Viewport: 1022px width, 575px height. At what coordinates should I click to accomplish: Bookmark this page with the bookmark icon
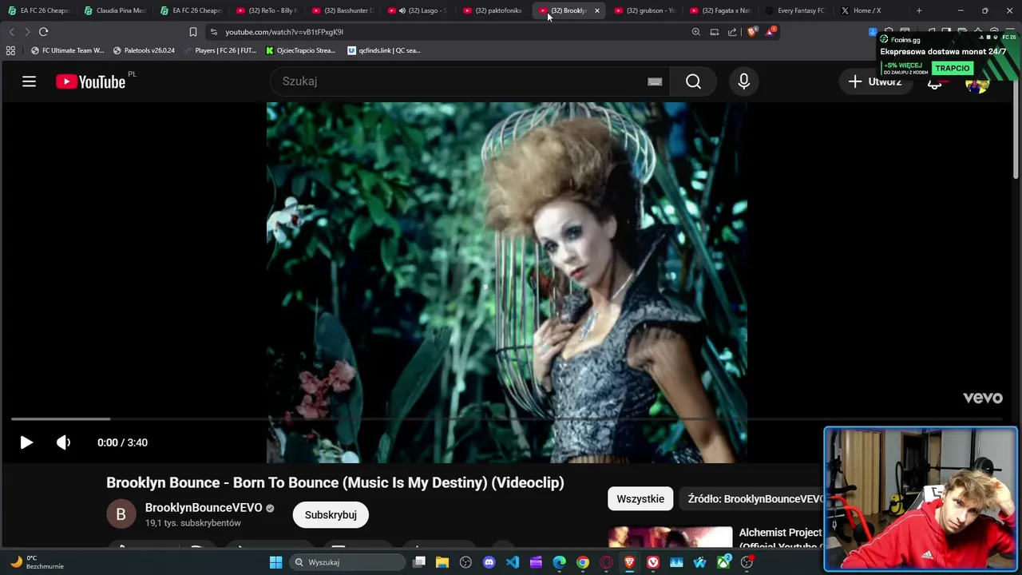click(192, 32)
